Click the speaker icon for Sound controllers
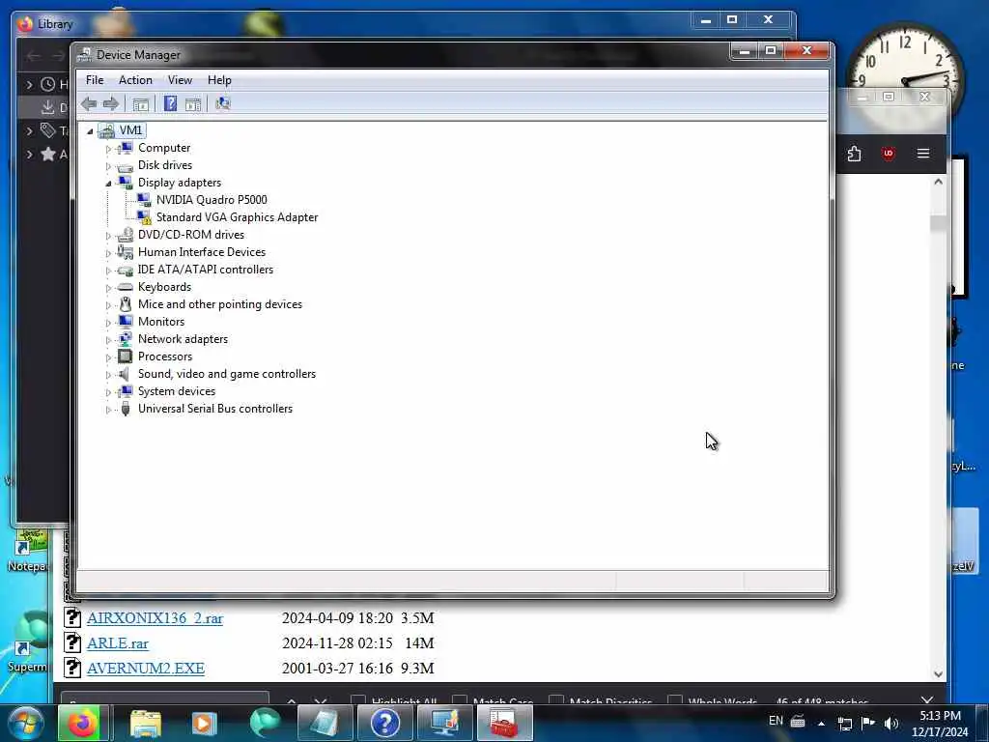 point(125,374)
